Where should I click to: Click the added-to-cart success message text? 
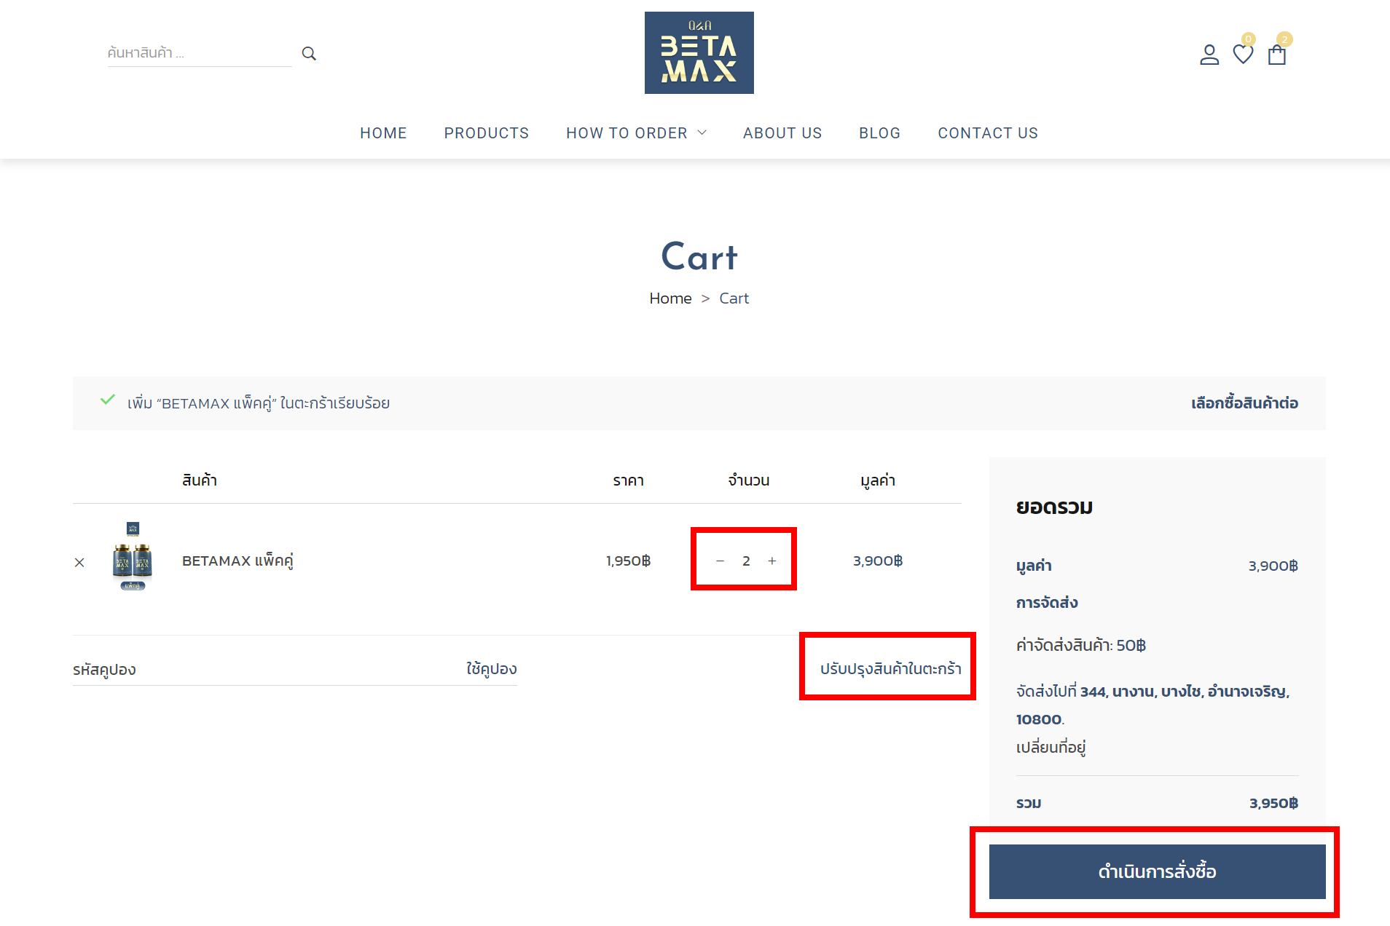tap(259, 403)
